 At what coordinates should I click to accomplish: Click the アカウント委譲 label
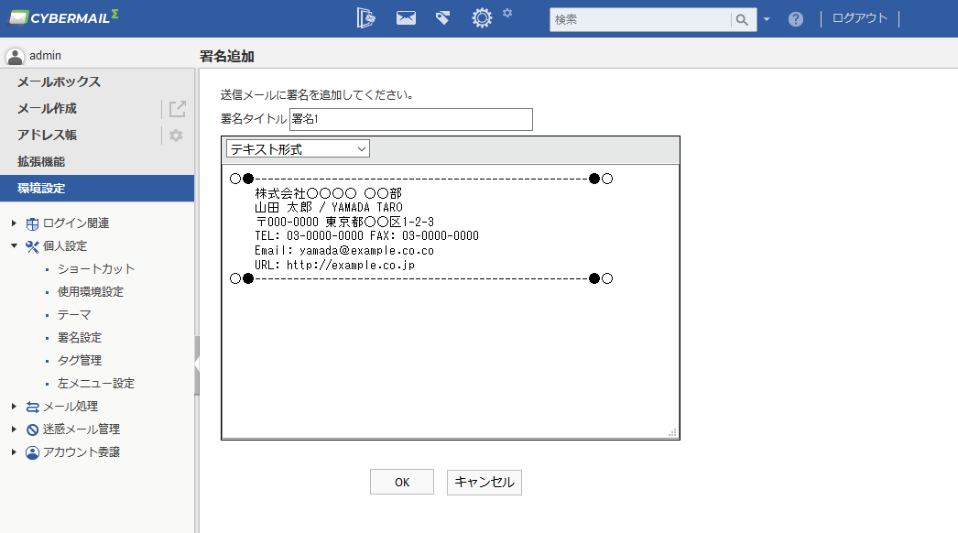82,451
